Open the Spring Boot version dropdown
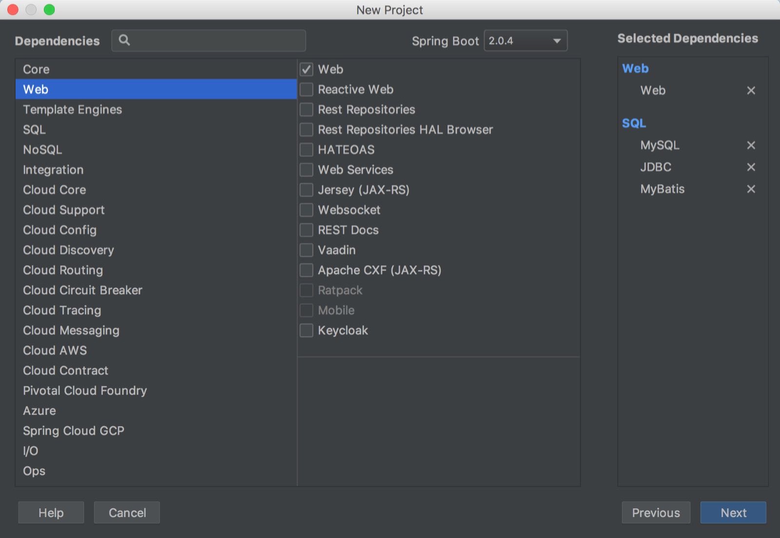The width and height of the screenshot is (780, 538). (526, 41)
